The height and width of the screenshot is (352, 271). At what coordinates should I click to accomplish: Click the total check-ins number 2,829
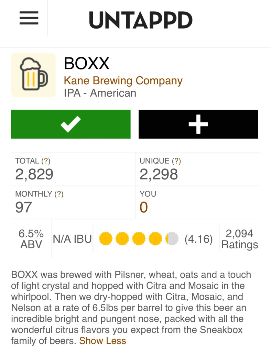click(34, 174)
